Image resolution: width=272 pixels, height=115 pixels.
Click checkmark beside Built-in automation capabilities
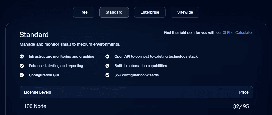click(x=107, y=66)
